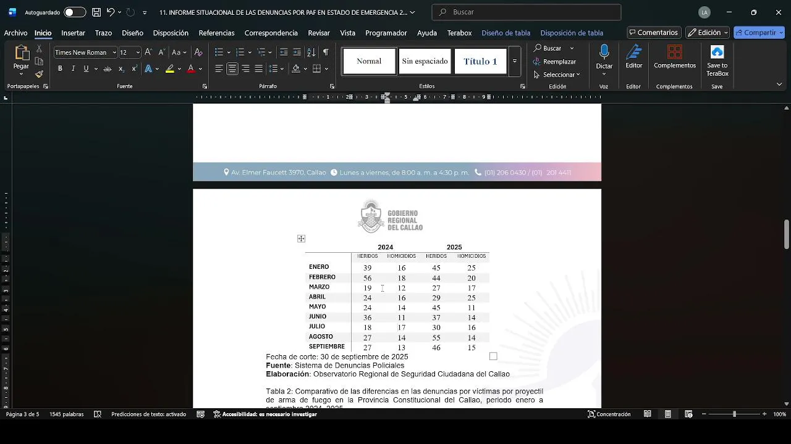
Task: Expand the styles gallery arrow
Action: coord(514,62)
